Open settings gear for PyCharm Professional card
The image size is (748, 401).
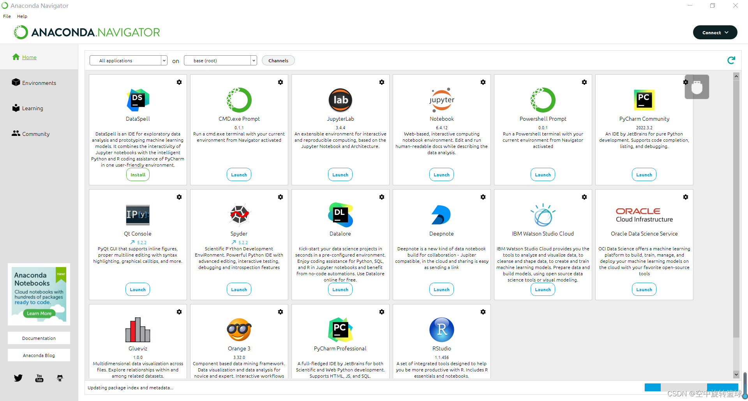point(382,312)
